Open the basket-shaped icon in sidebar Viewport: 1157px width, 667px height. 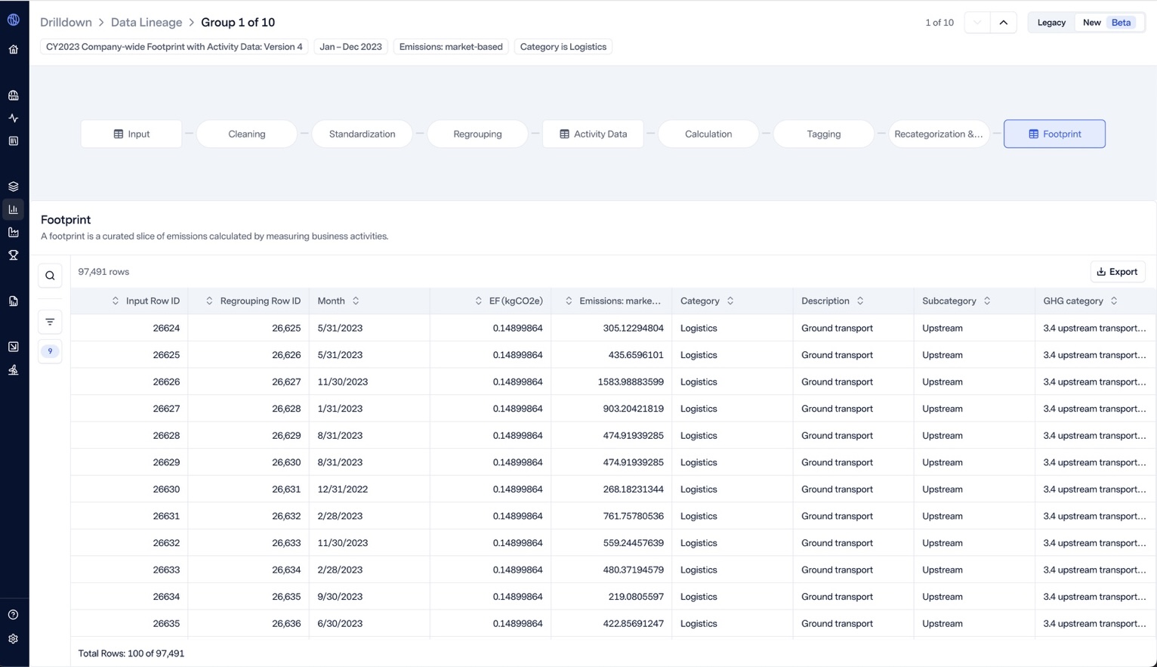coord(14,95)
